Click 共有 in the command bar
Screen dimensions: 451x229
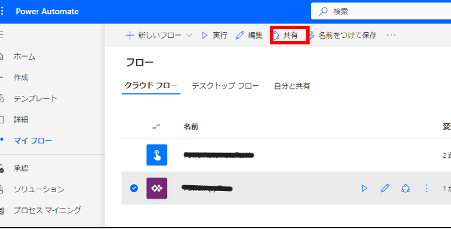[x=285, y=36]
